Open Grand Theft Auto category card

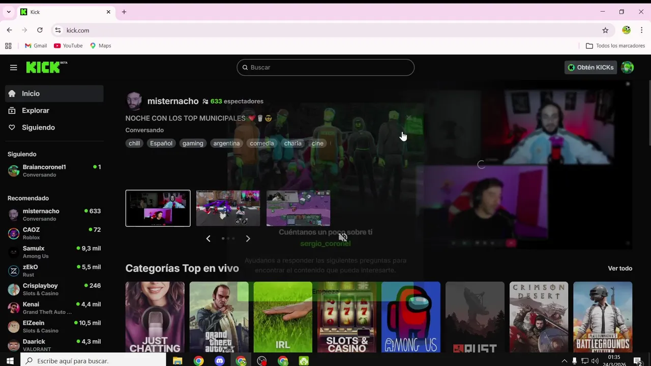[219, 317]
